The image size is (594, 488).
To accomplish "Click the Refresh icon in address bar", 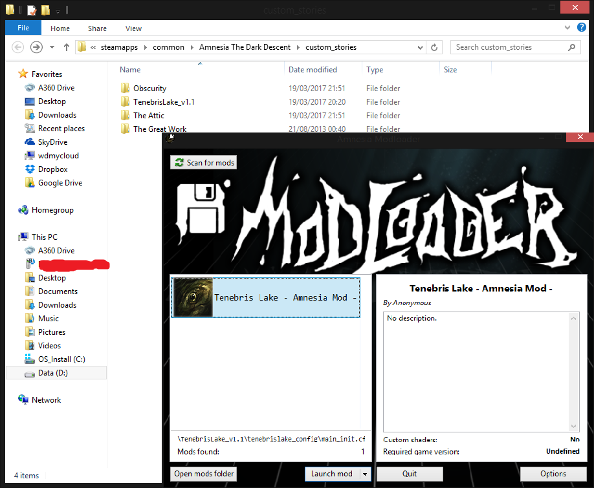I will point(435,47).
